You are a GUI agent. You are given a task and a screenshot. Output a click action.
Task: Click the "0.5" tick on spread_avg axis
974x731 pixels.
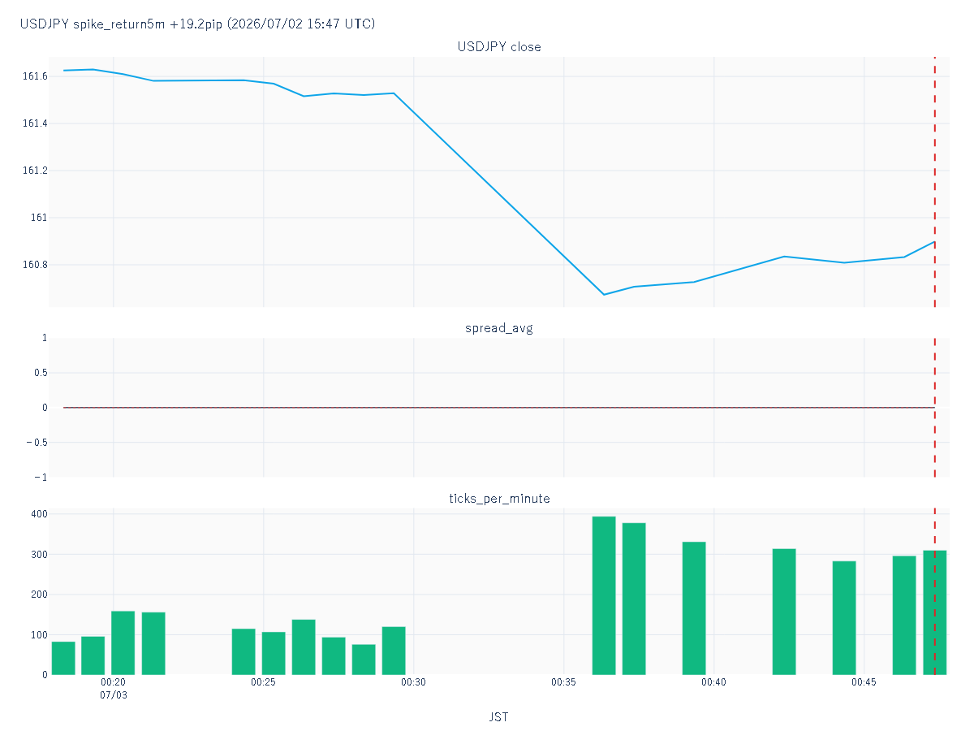pyautogui.click(x=40, y=373)
